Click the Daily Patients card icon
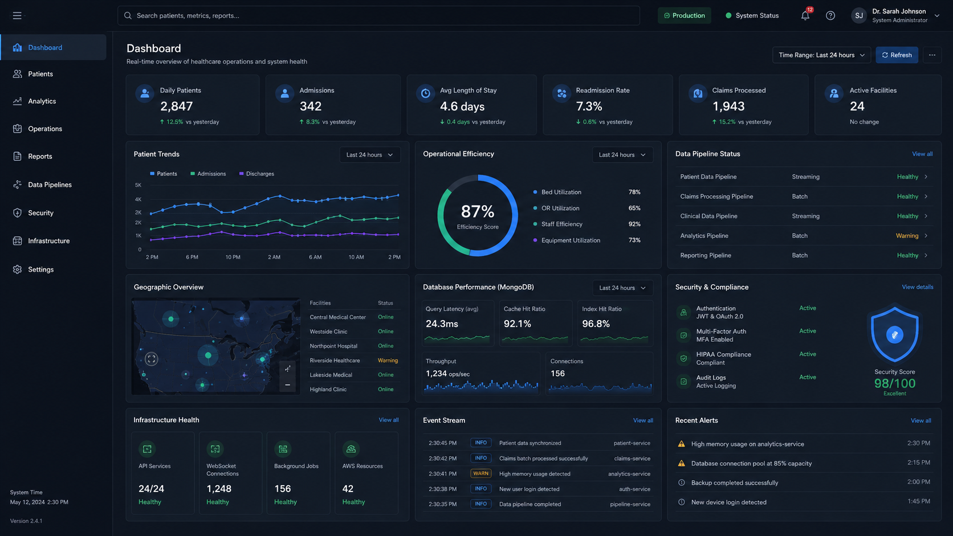953x536 pixels. (x=145, y=93)
